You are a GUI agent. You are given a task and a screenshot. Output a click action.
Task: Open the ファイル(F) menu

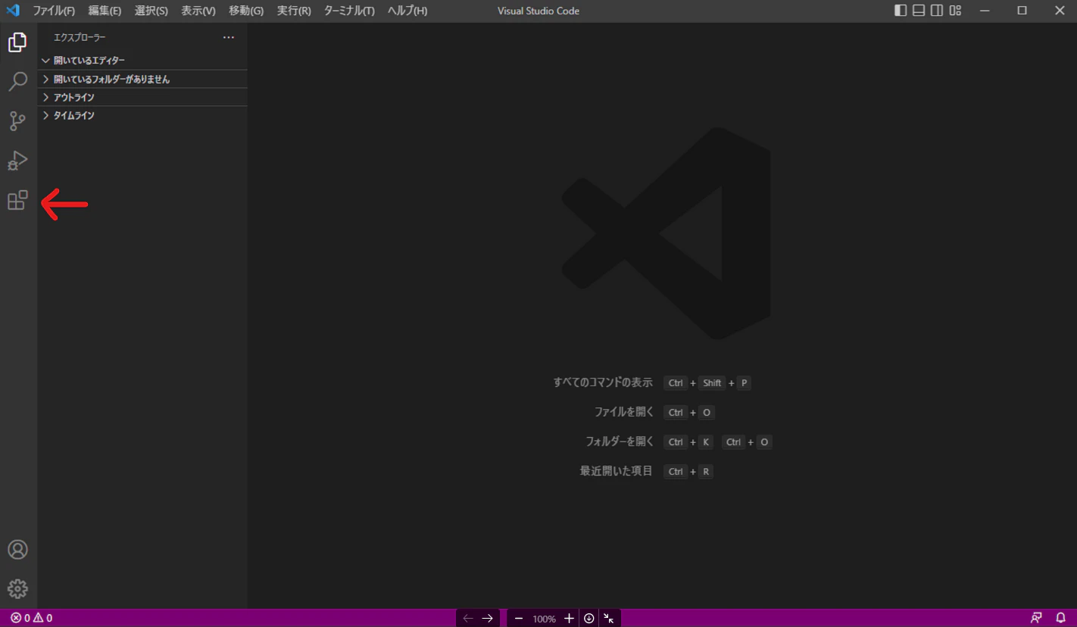54,11
